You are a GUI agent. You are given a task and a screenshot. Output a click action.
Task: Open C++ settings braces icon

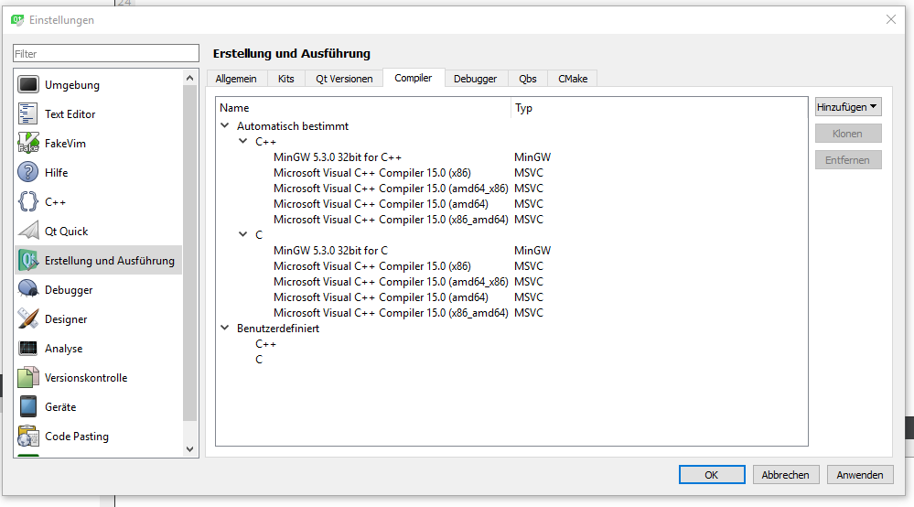click(x=28, y=201)
